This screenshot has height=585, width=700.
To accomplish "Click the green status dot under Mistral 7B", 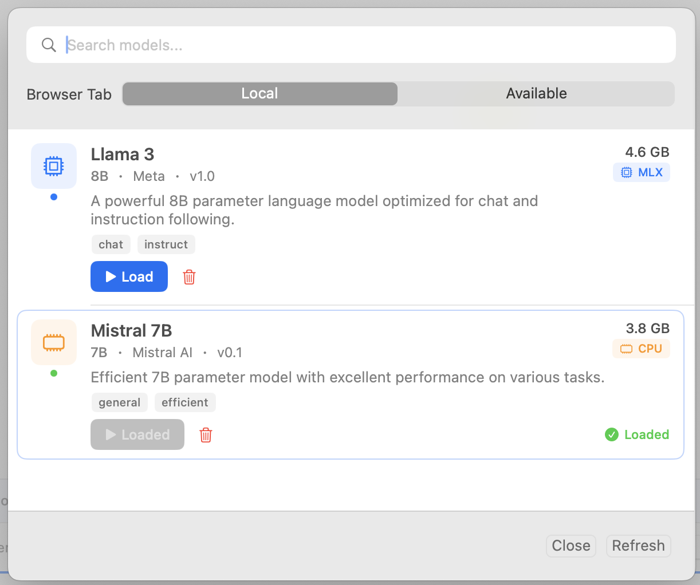I will pyautogui.click(x=54, y=373).
